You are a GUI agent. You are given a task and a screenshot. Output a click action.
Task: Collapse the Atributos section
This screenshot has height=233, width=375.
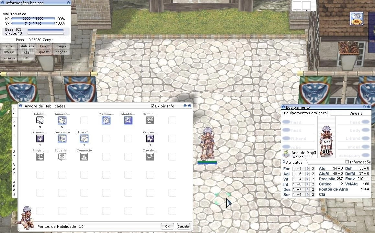[x=284, y=162]
